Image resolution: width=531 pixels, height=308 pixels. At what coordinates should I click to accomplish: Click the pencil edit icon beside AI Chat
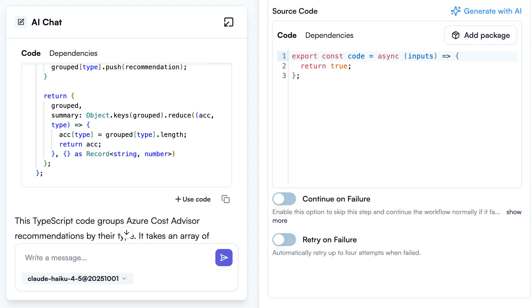click(x=21, y=22)
